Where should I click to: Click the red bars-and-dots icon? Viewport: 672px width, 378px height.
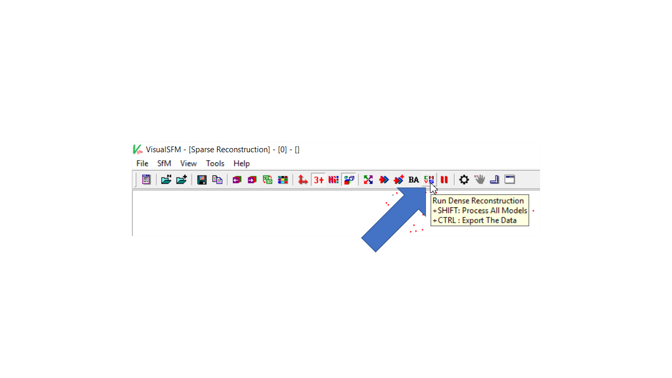(x=333, y=180)
